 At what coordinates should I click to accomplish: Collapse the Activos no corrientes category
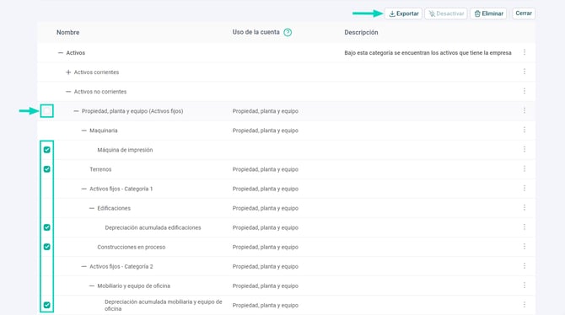68,92
